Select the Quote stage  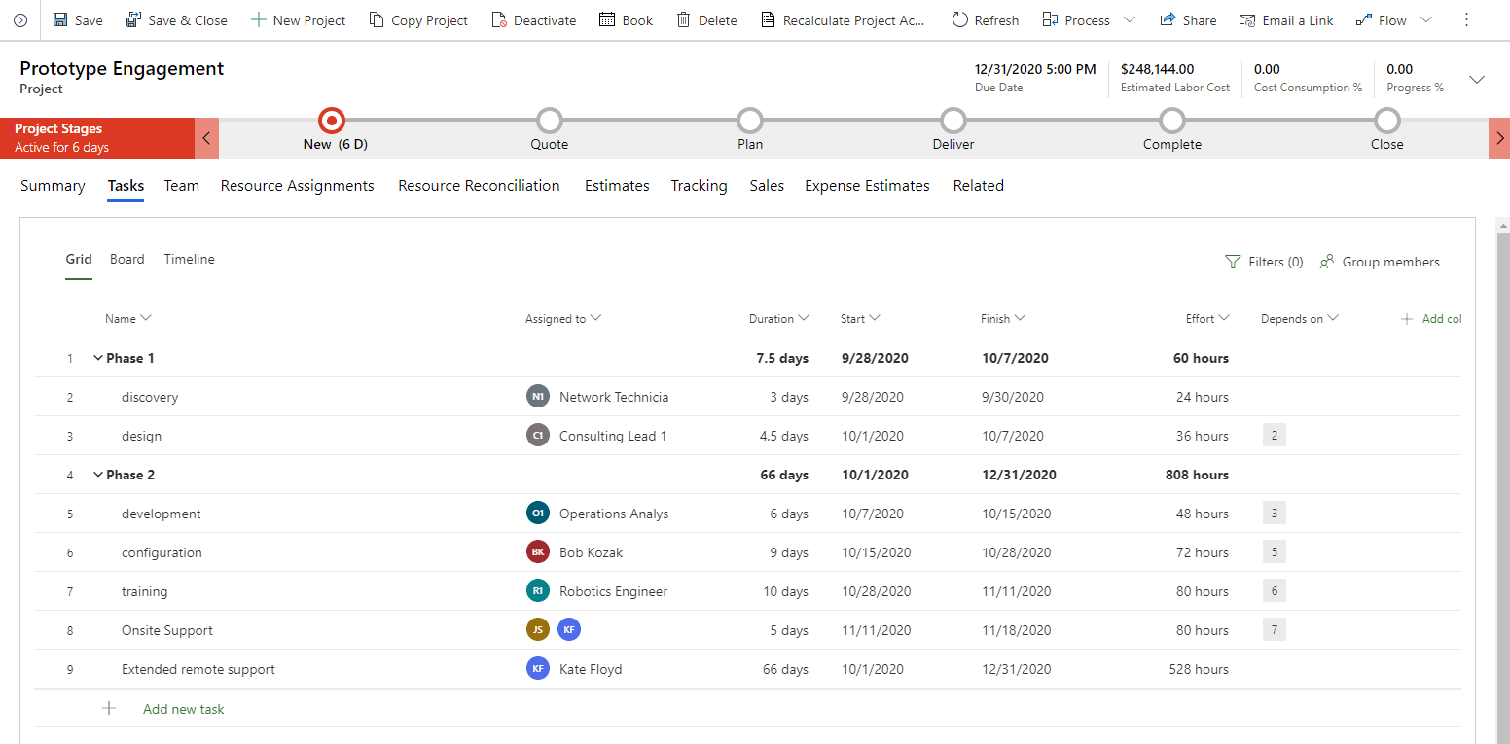[550, 121]
